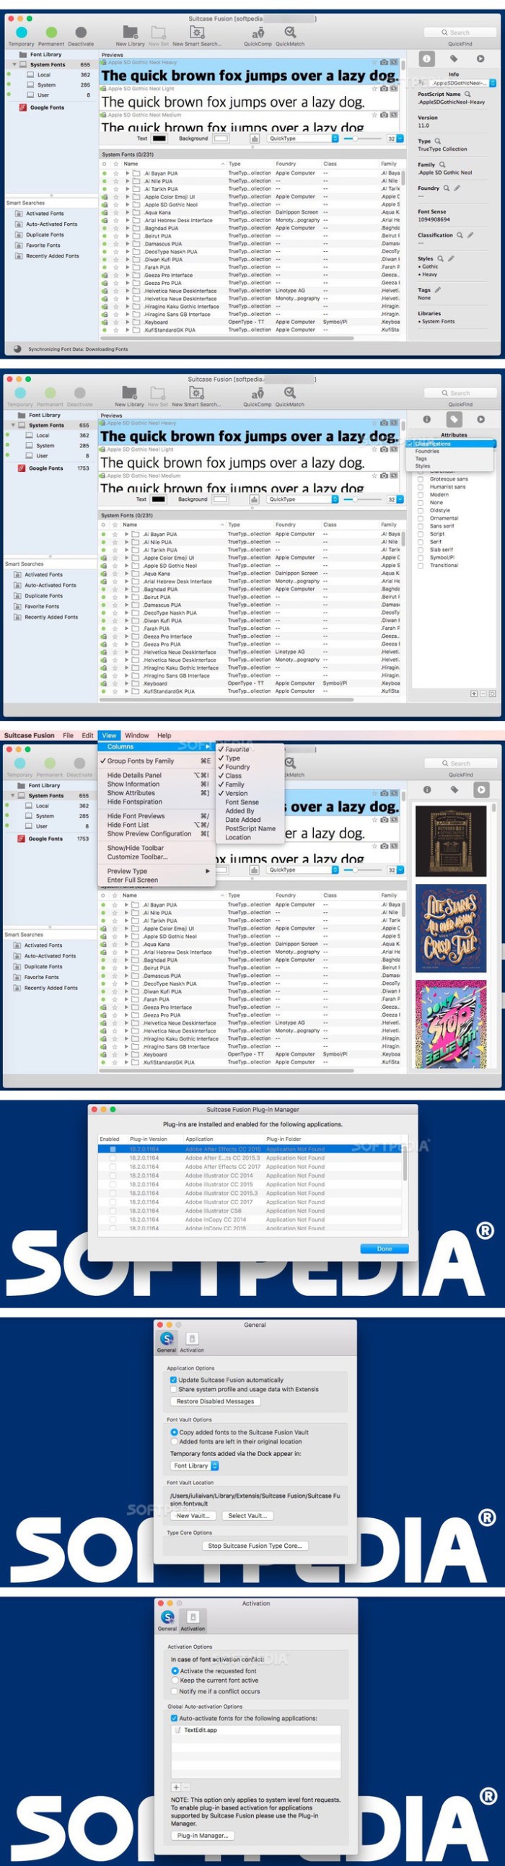Click the highlighted Fontspiration play icon above thumbnails

tap(481, 789)
